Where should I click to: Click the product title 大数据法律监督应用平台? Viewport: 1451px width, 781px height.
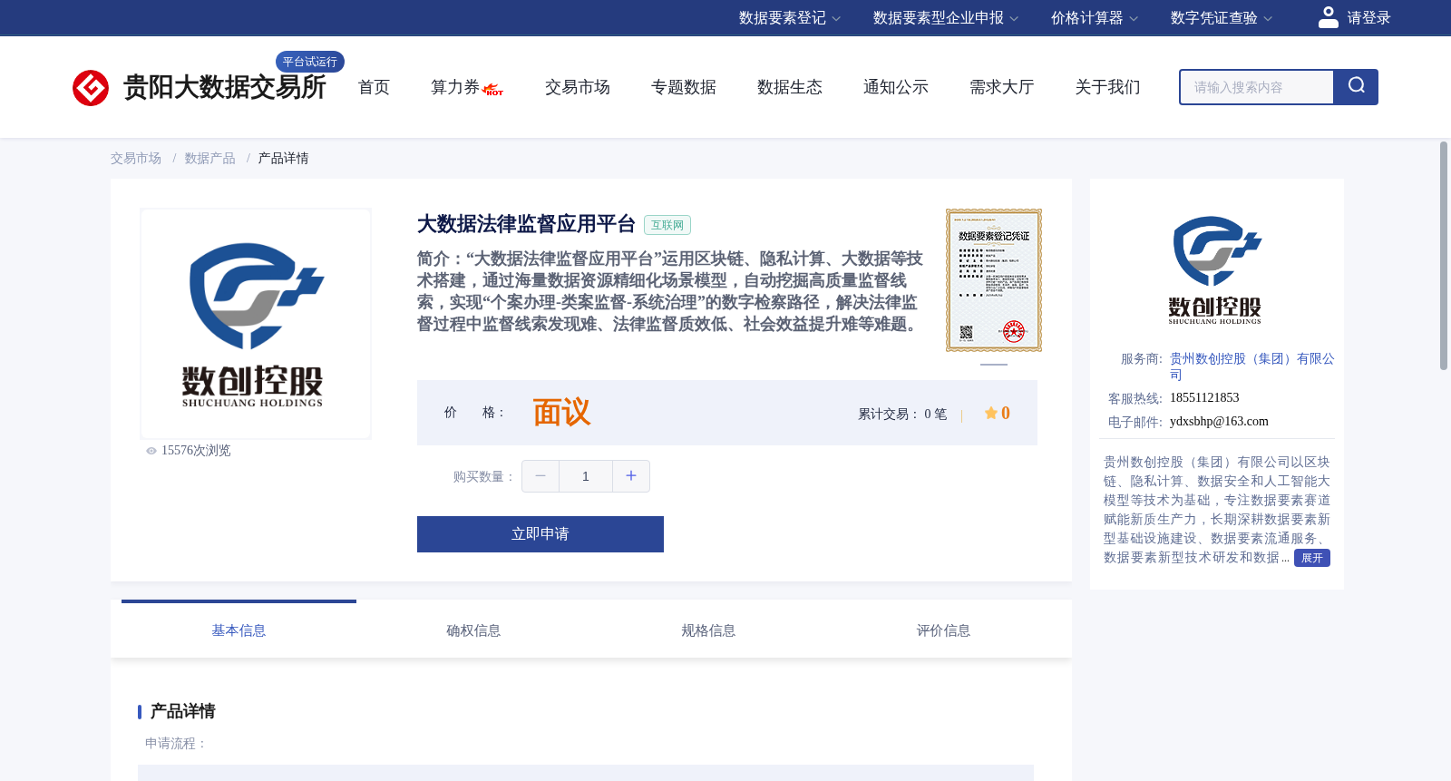pyautogui.click(x=526, y=224)
